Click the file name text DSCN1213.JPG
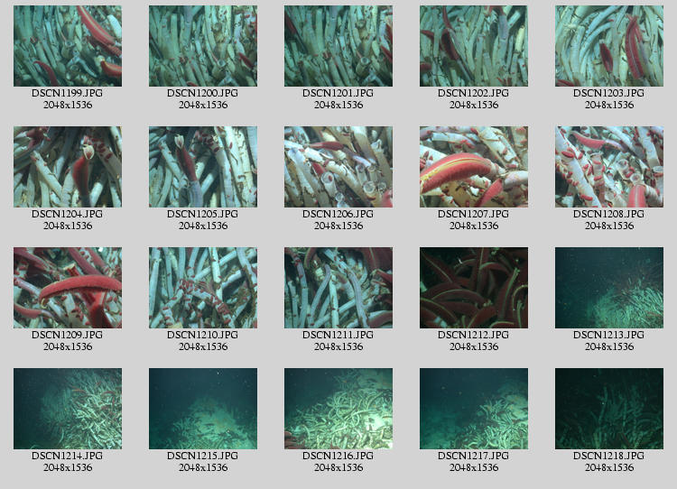 click(x=609, y=335)
